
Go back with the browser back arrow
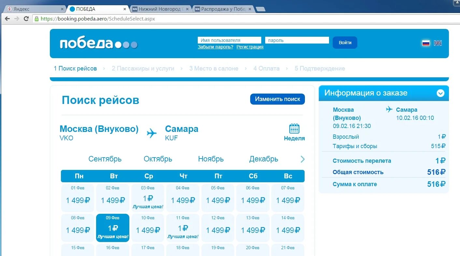point(7,19)
